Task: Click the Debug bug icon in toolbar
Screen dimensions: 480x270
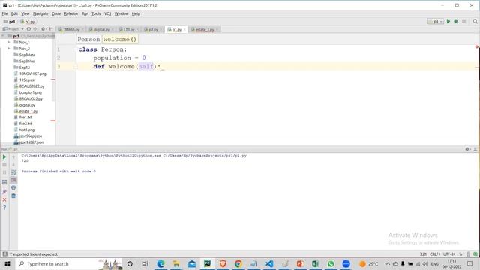Action: click(x=456, y=22)
